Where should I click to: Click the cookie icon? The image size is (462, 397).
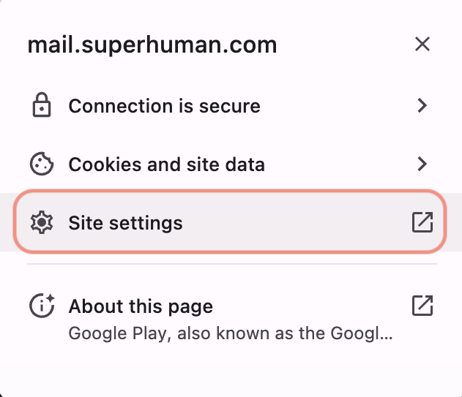41,165
